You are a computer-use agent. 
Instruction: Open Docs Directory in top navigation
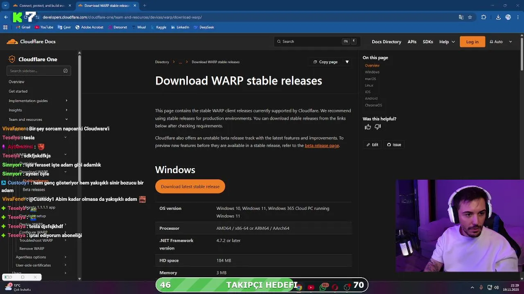[386, 42]
